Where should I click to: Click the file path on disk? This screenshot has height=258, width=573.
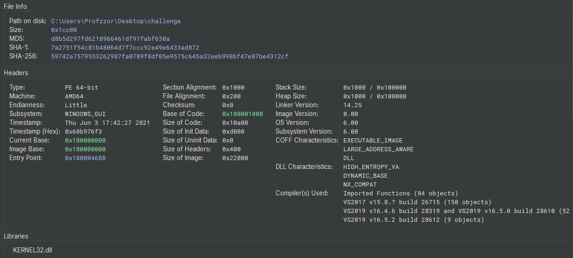pyautogui.click(x=116, y=21)
